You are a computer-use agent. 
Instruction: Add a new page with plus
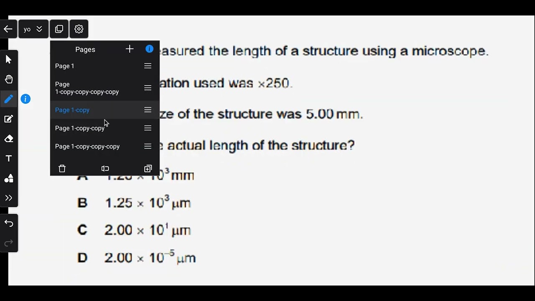tap(130, 49)
